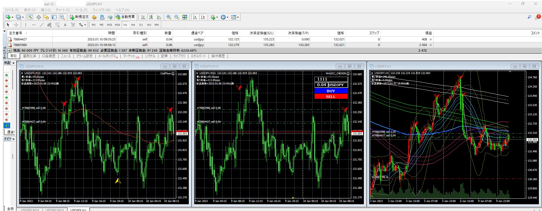Select the Fibonacci retracement drawing tool
Screen dimensions: 542x211
[x=57, y=25]
